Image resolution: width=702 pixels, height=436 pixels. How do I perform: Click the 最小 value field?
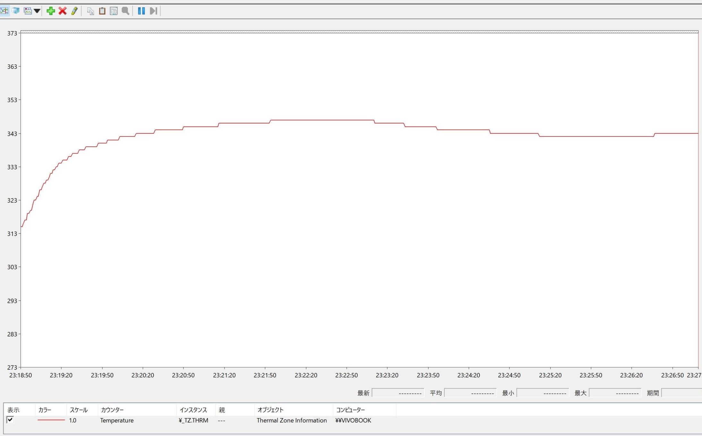pyautogui.click(x=543, y=393)
